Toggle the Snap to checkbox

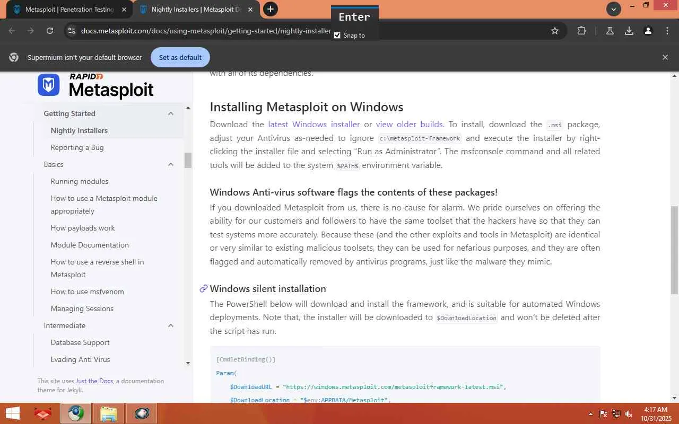[x=337, y=36]
